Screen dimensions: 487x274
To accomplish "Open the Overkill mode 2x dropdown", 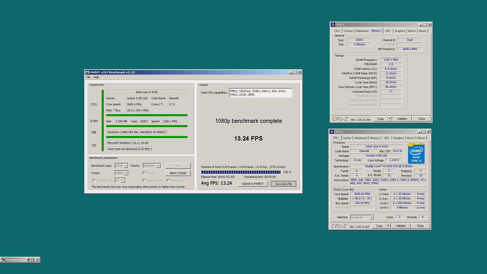I will [x=123, y=180].
